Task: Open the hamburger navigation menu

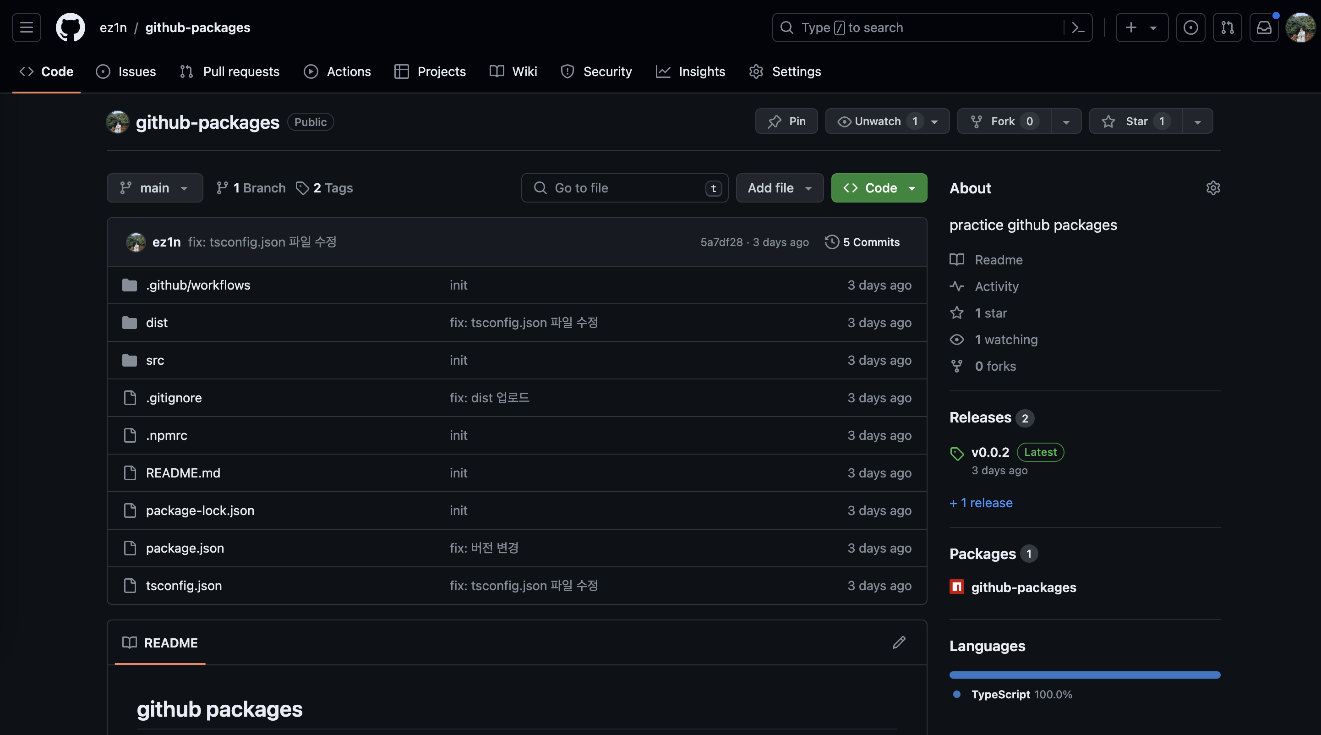Action: [x=26, y=27]
